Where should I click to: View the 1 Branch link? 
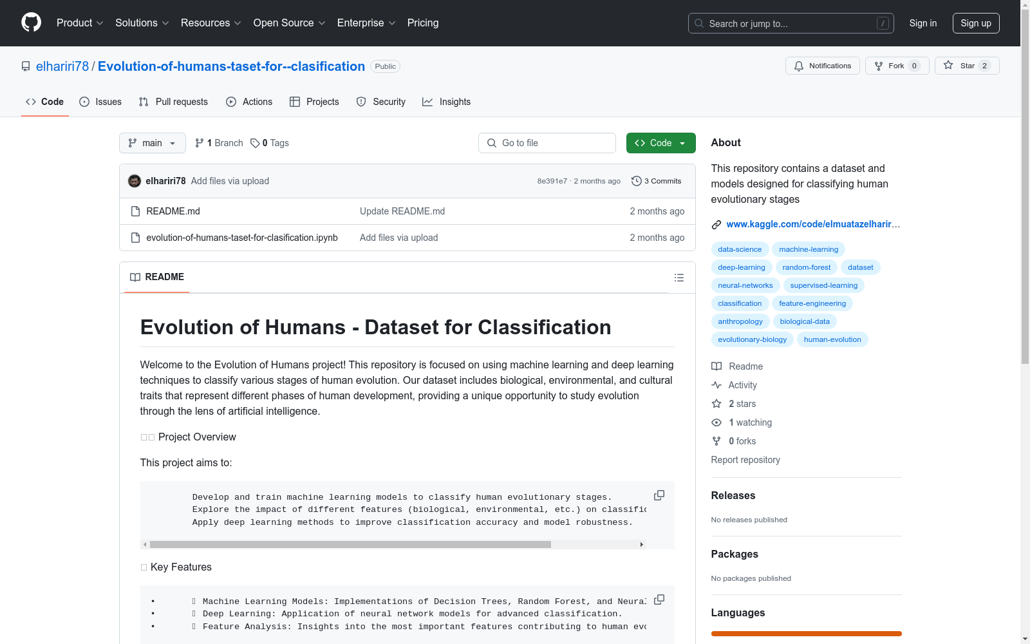(x=219, y=143)
